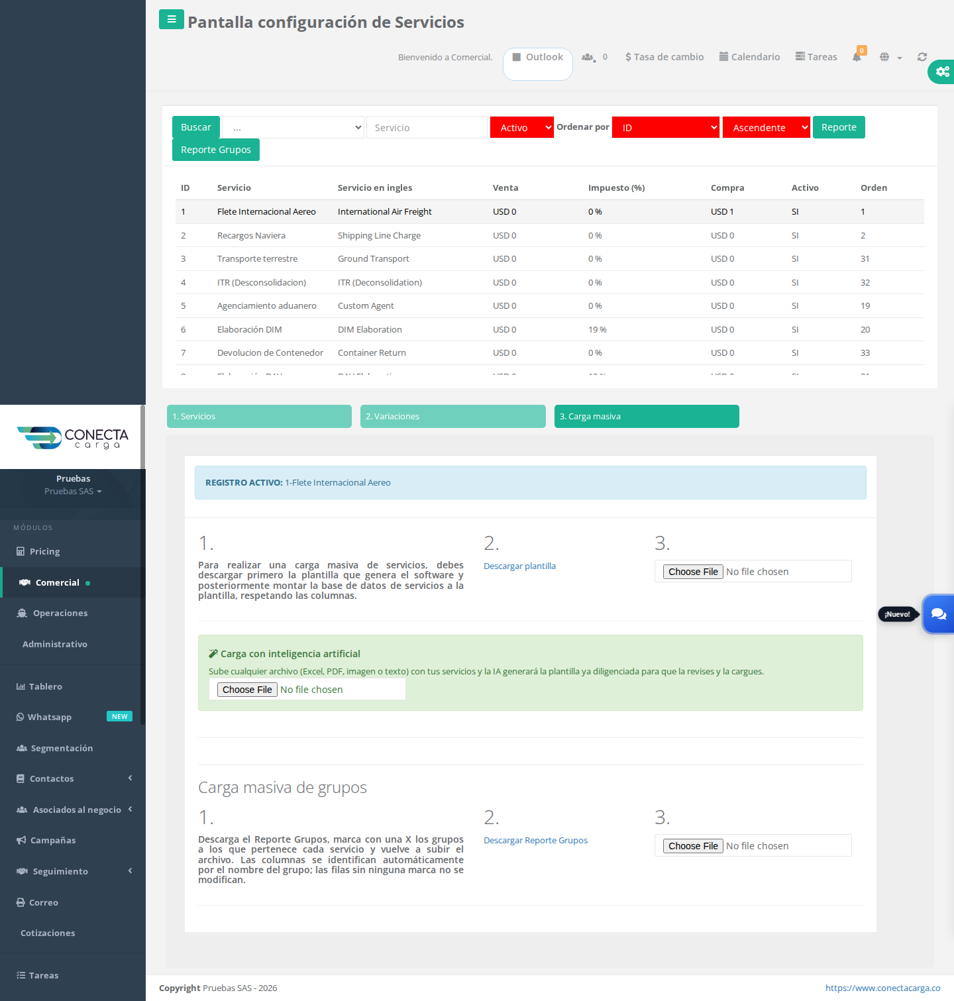Open the notifications bell icon

coord(857,57)
